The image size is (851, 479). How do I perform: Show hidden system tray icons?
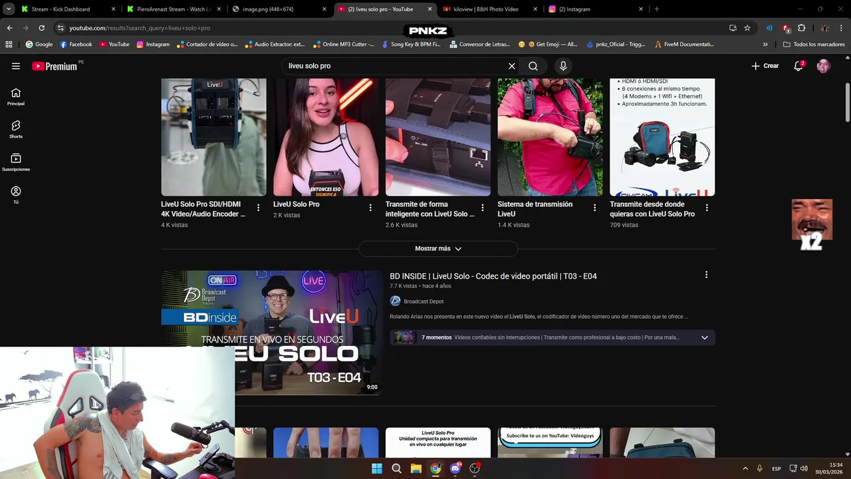(745, 468)
